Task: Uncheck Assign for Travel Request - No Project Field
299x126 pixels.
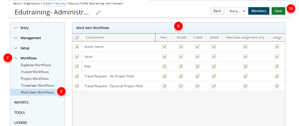Action: tap(277, 77)
